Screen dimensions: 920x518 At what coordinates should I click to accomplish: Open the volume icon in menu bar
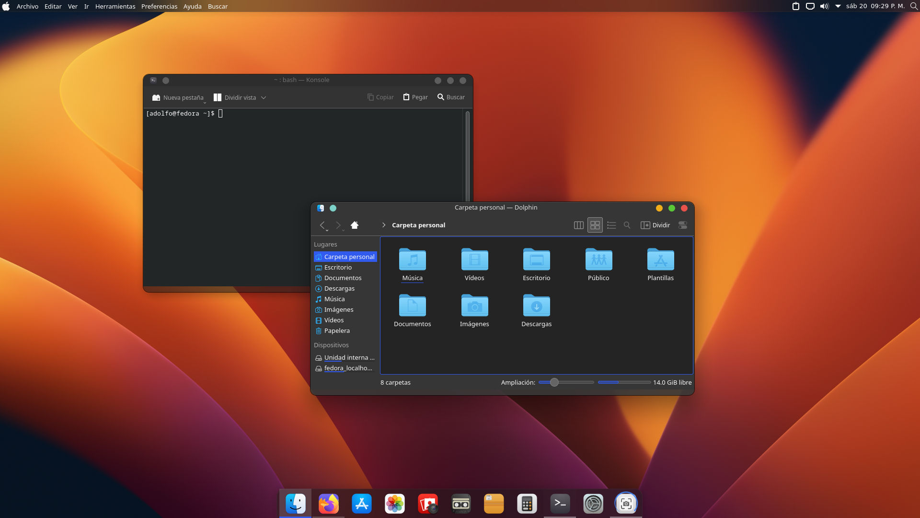(x=824, y=6)
